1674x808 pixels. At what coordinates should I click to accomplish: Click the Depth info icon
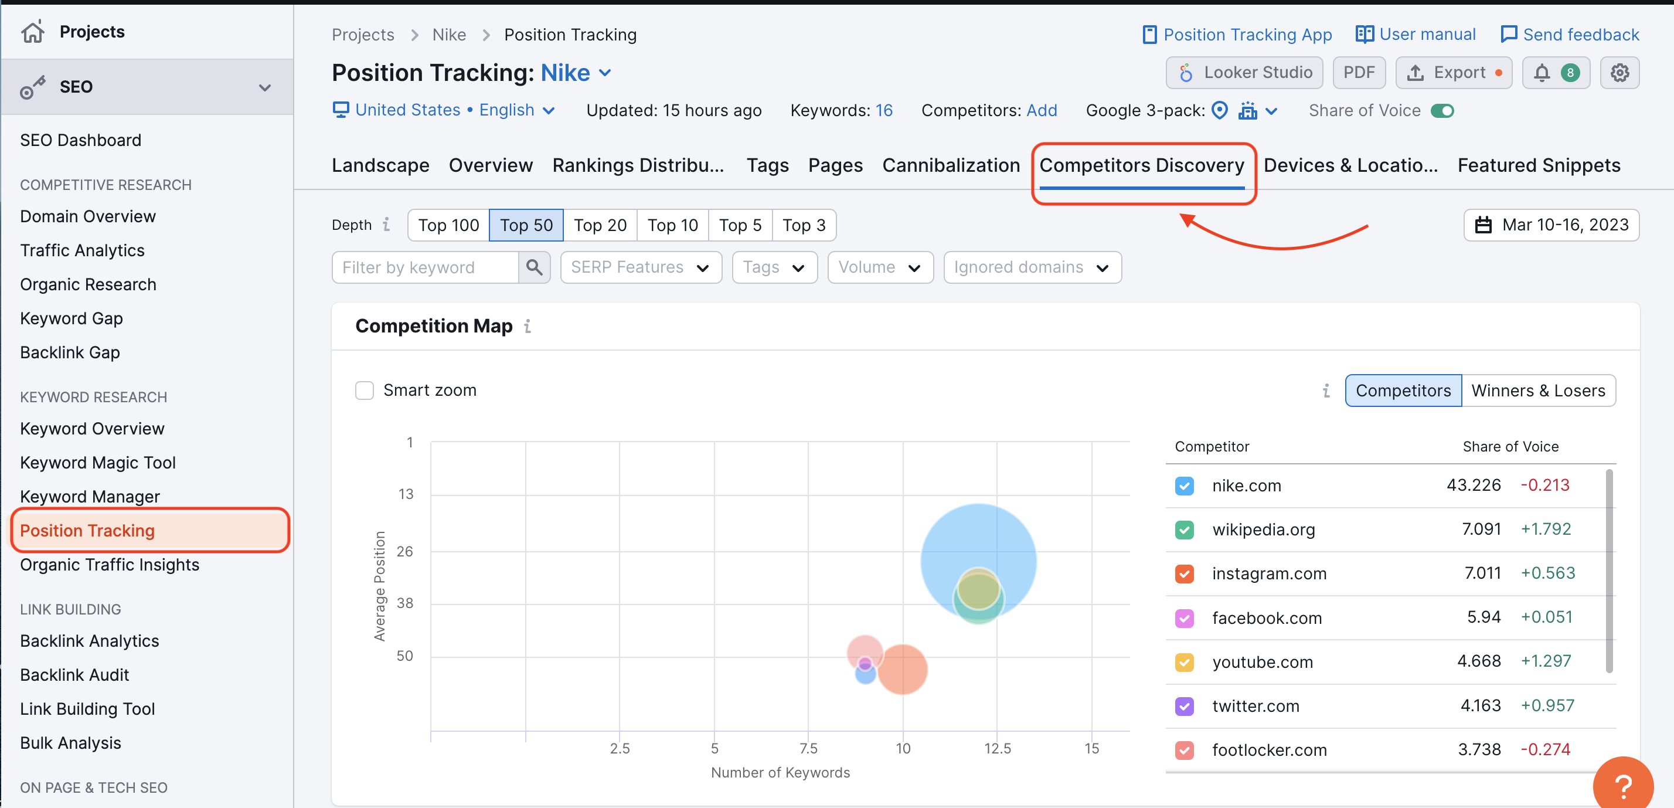click(x=386, y=224)
